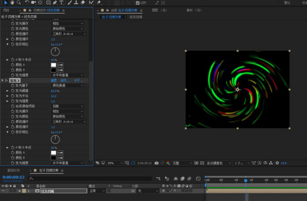Click 选项... link for 发光 2

pyautogui.click(x=64, y=80)
